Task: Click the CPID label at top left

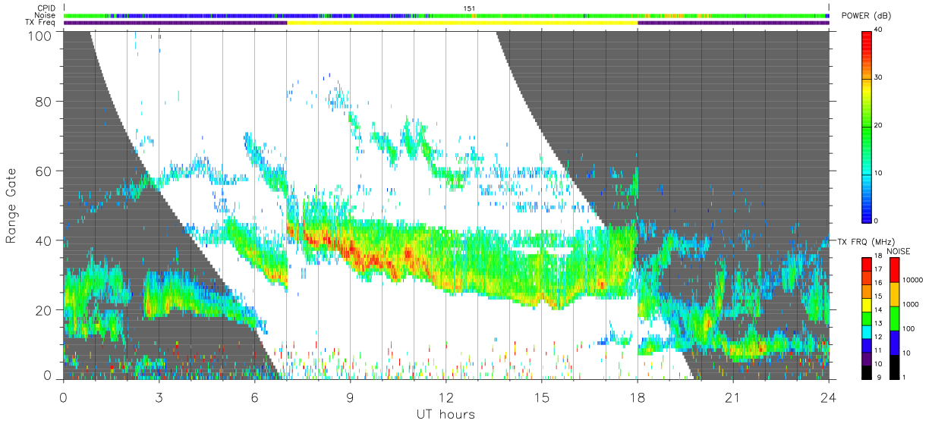Action: 46,8
